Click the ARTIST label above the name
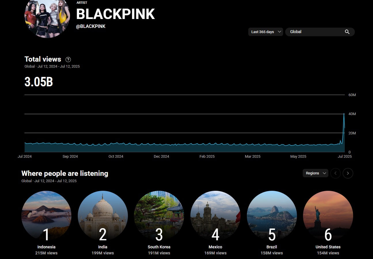 click(x=82, y=3)
